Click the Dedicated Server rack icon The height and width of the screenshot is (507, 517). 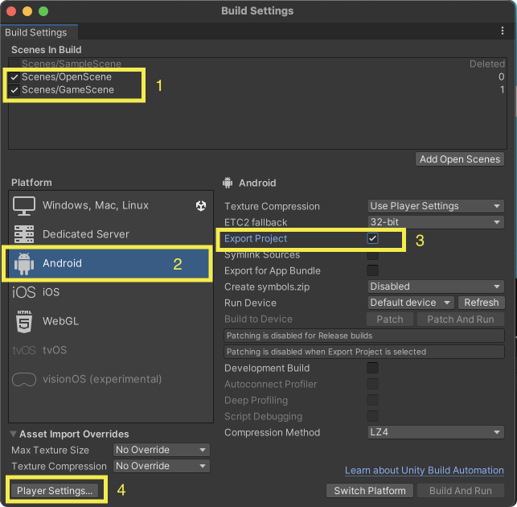pos(24,234)
